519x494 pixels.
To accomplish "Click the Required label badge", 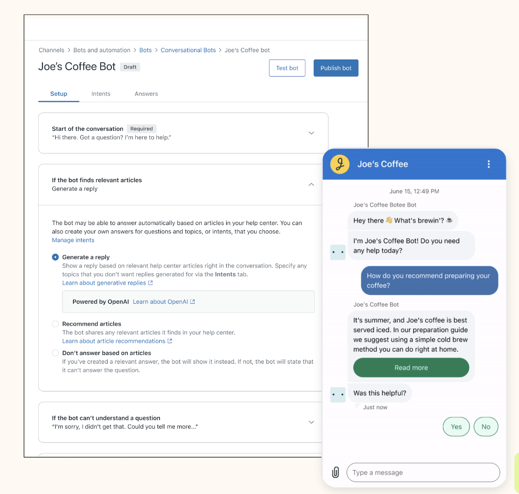I will [x=142, y=128].
